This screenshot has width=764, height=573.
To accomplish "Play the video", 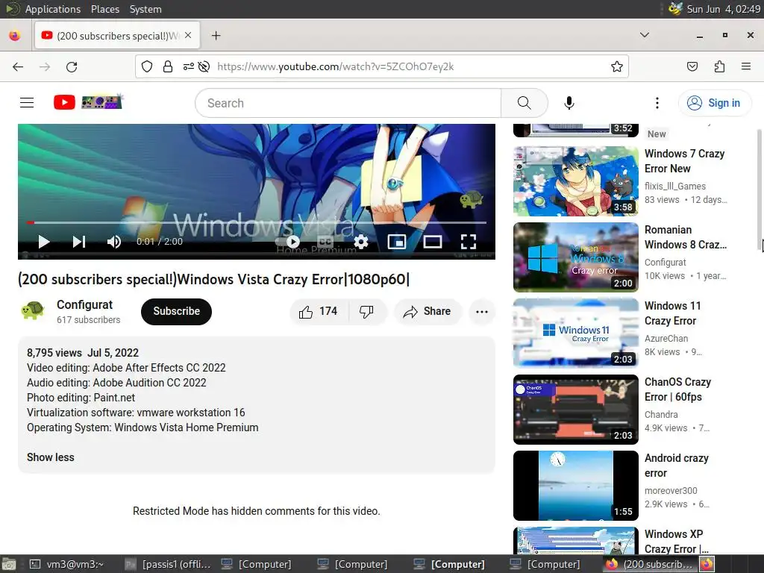I will (44, 242).
